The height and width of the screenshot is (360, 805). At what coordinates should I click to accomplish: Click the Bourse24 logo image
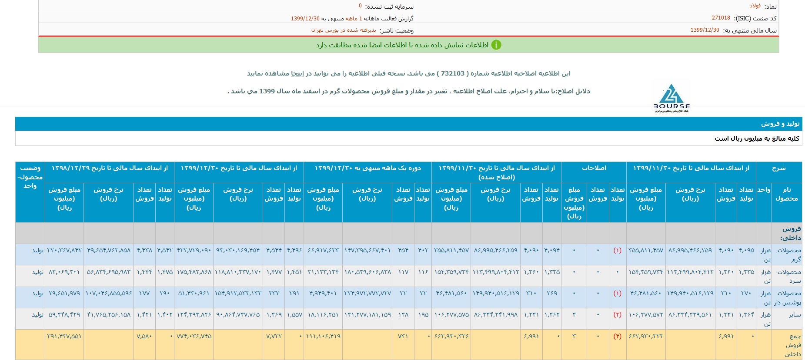[671, 98]
